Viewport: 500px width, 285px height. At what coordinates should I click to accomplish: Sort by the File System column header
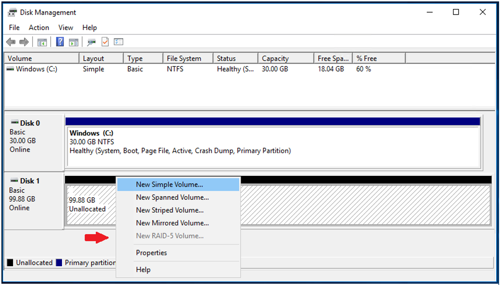184,59
